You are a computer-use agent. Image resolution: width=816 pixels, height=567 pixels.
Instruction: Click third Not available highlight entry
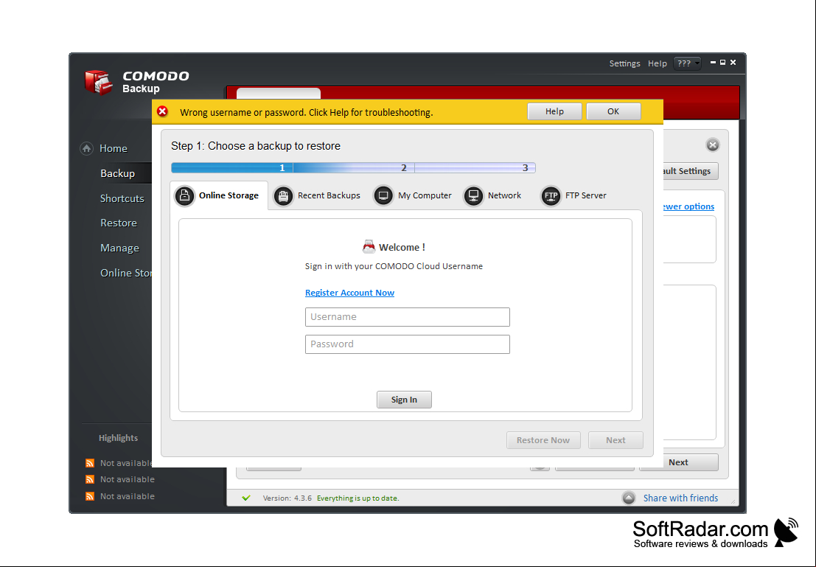[128, 496]
